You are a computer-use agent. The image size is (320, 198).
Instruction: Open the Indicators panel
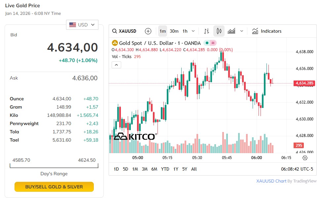click(x=267, y=31)
